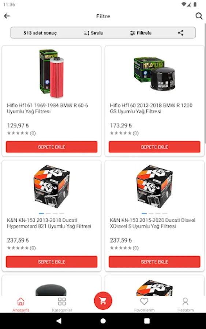Open the Kategoriler tab
Viewport: 206px width, 329px height.
[x=62, y=305]
